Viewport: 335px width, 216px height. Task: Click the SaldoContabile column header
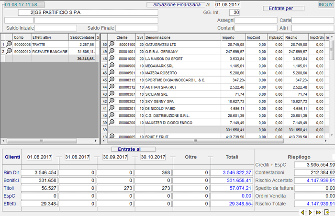click(82, 37)
